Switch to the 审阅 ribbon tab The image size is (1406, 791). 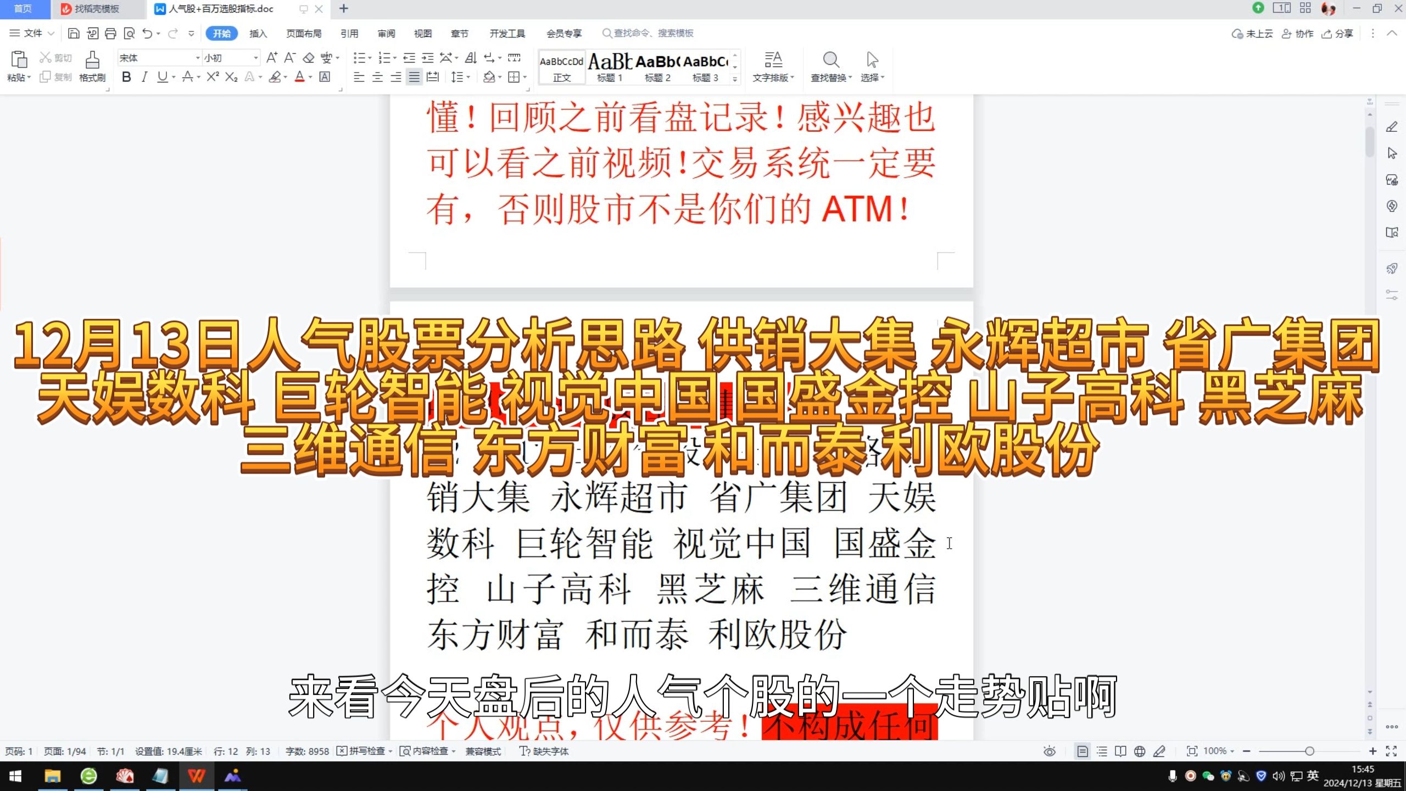386,34
